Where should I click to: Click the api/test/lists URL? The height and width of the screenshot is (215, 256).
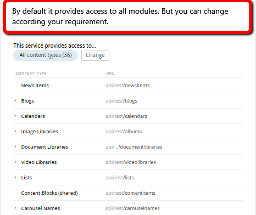[120, 178]
